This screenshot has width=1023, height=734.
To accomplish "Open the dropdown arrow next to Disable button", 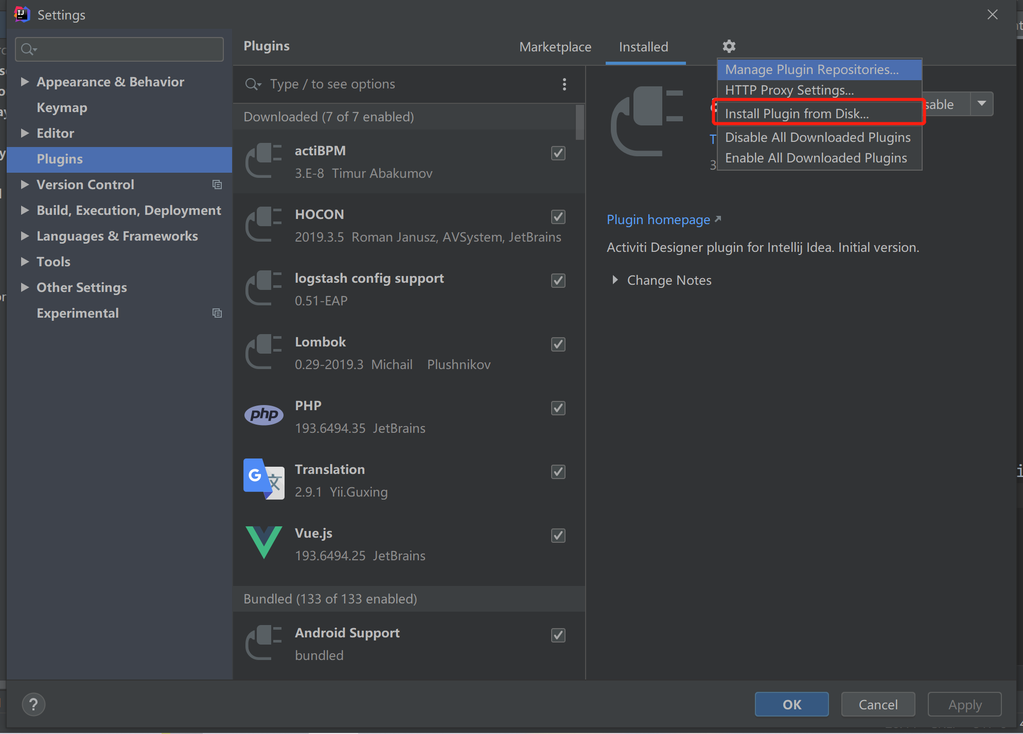I will [982, 104].
